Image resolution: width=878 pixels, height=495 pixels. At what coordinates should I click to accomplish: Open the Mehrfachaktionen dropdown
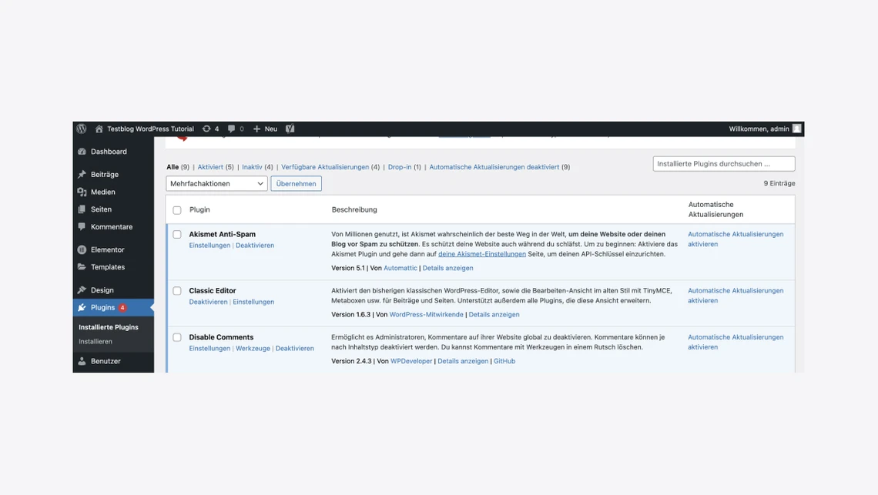[216, 183]
